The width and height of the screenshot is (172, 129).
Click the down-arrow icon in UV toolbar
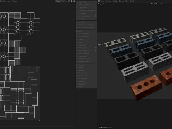click(x=74, y=1)
